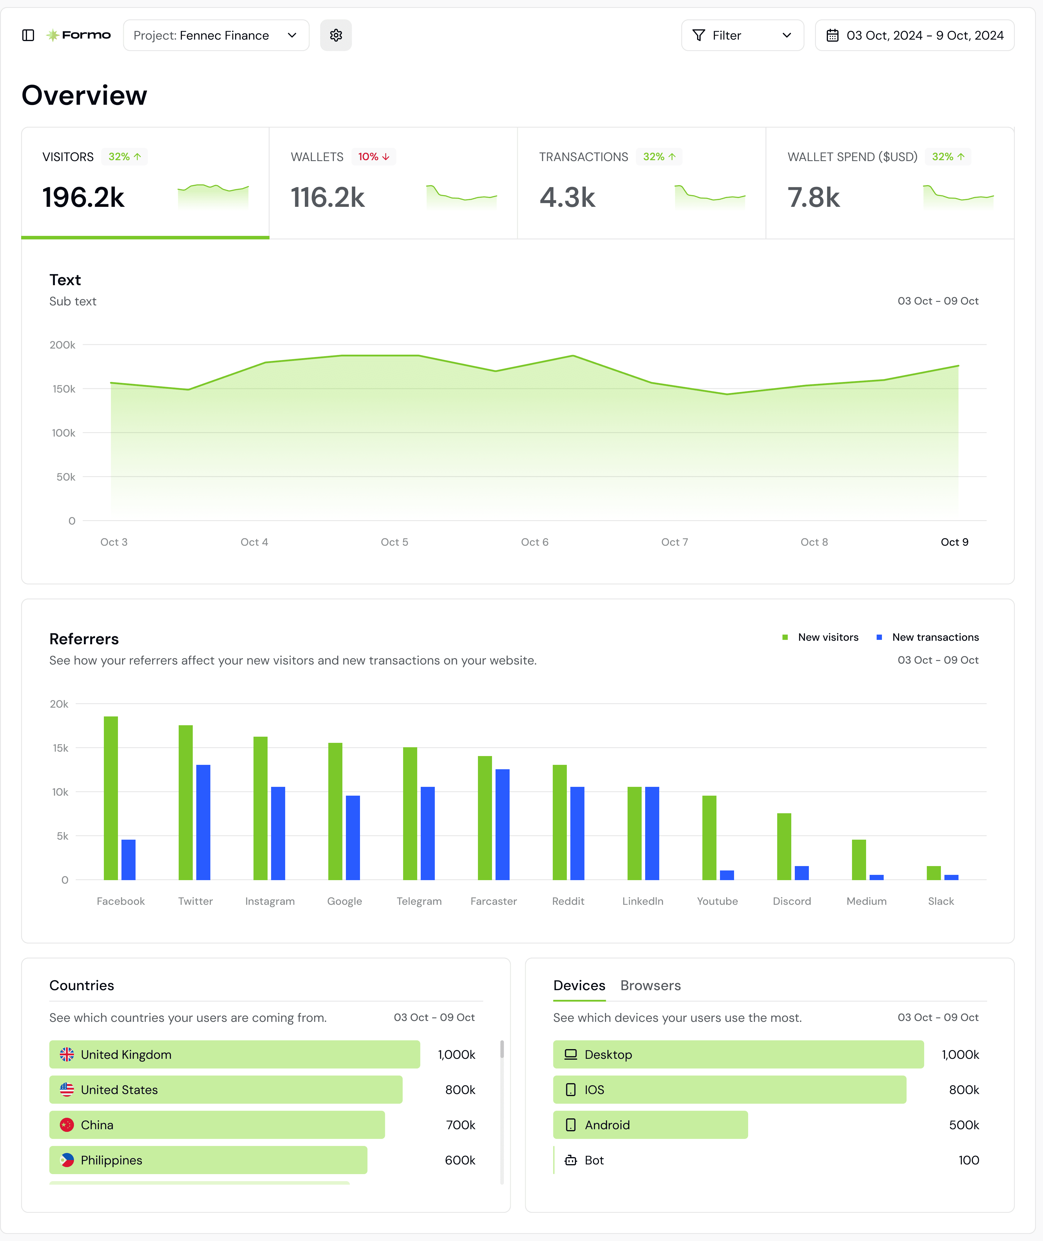Click the United Kingdom country row
The width and height of the screenshot is (1043, 1241).
pyautogui.click(x=262, y=1055)
